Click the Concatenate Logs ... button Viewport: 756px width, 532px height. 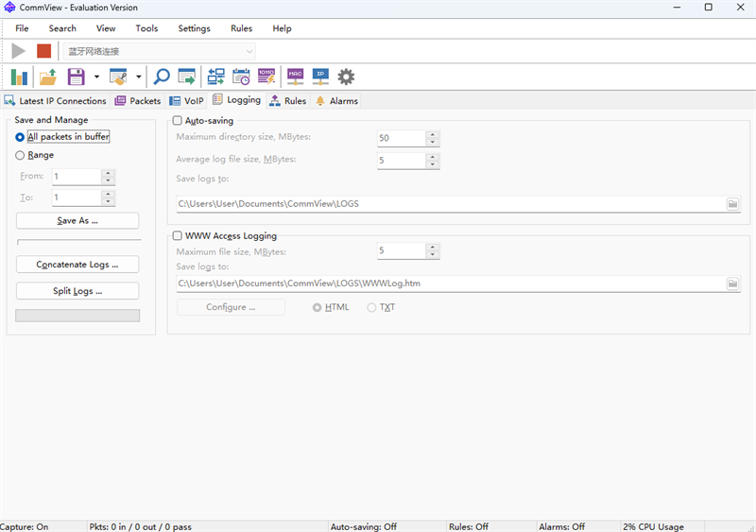pyautogui.click(x=77, y=265)
